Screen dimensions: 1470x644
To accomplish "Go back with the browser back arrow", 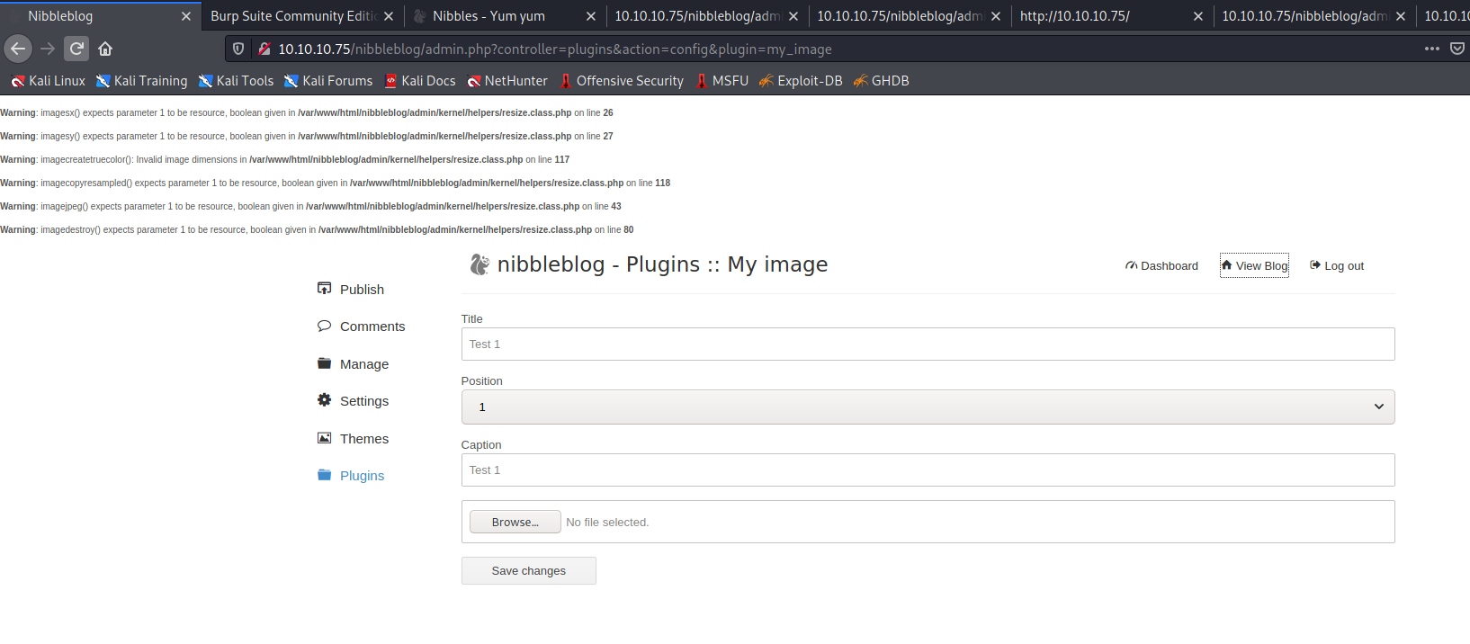I will (x=18, y=49).
